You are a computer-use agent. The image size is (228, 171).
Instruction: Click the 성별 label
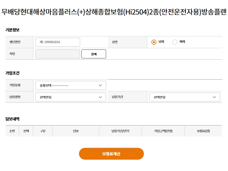point(115,42)
